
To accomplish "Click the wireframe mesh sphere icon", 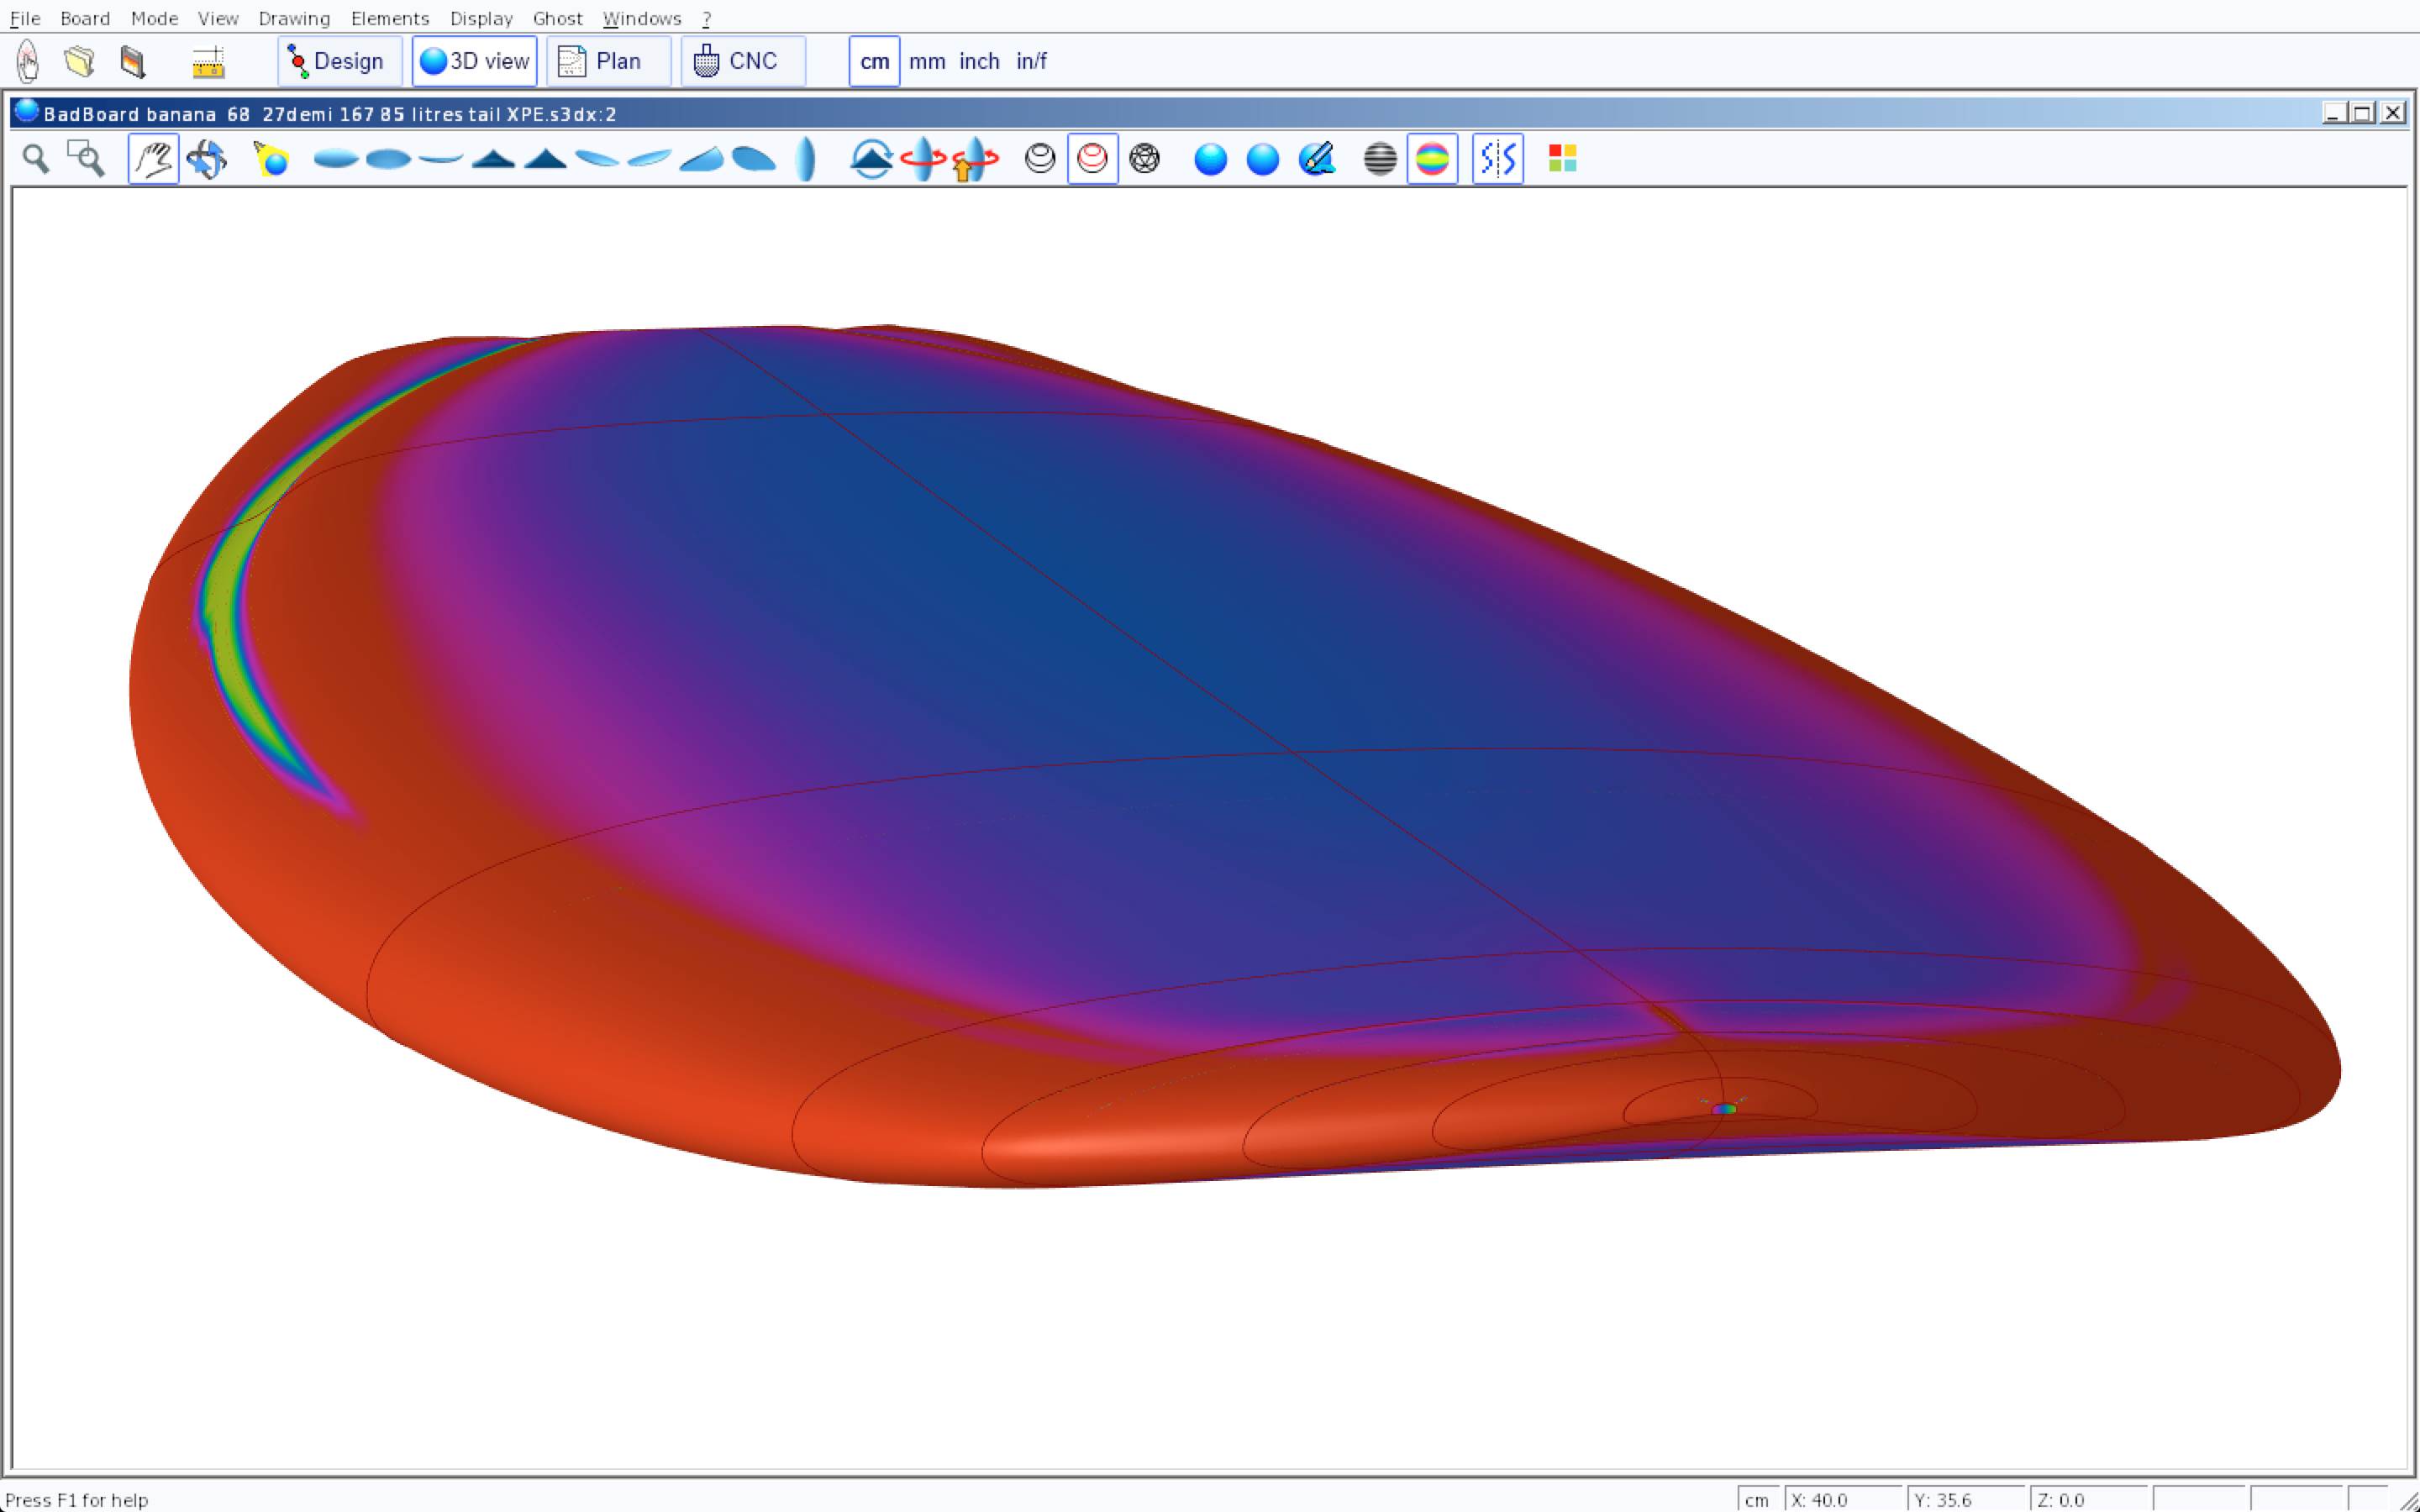I will 1144,159.
